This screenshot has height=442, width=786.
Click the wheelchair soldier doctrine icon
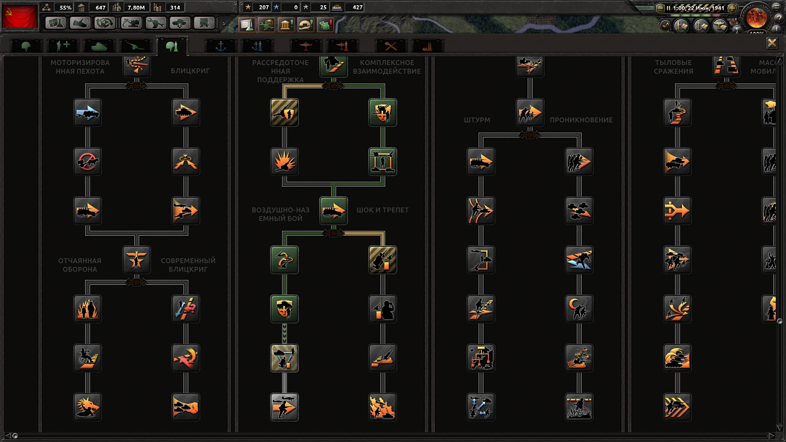pyautogui.click(x=88, y=358)
